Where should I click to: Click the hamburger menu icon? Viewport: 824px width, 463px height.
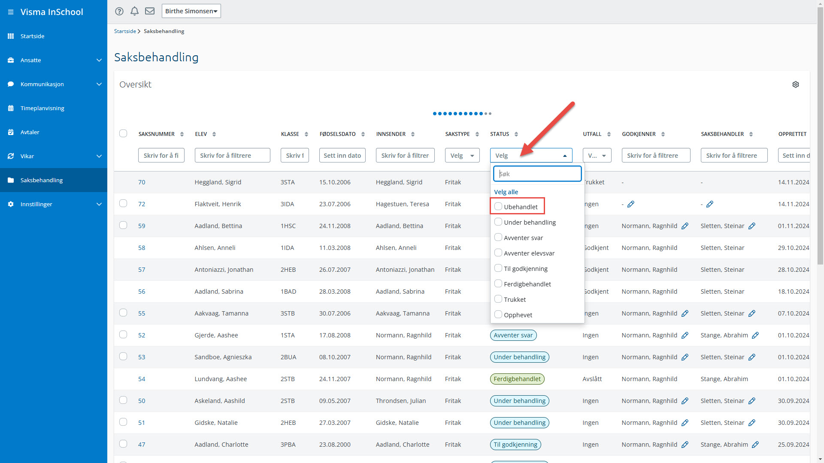pos(10,12)
